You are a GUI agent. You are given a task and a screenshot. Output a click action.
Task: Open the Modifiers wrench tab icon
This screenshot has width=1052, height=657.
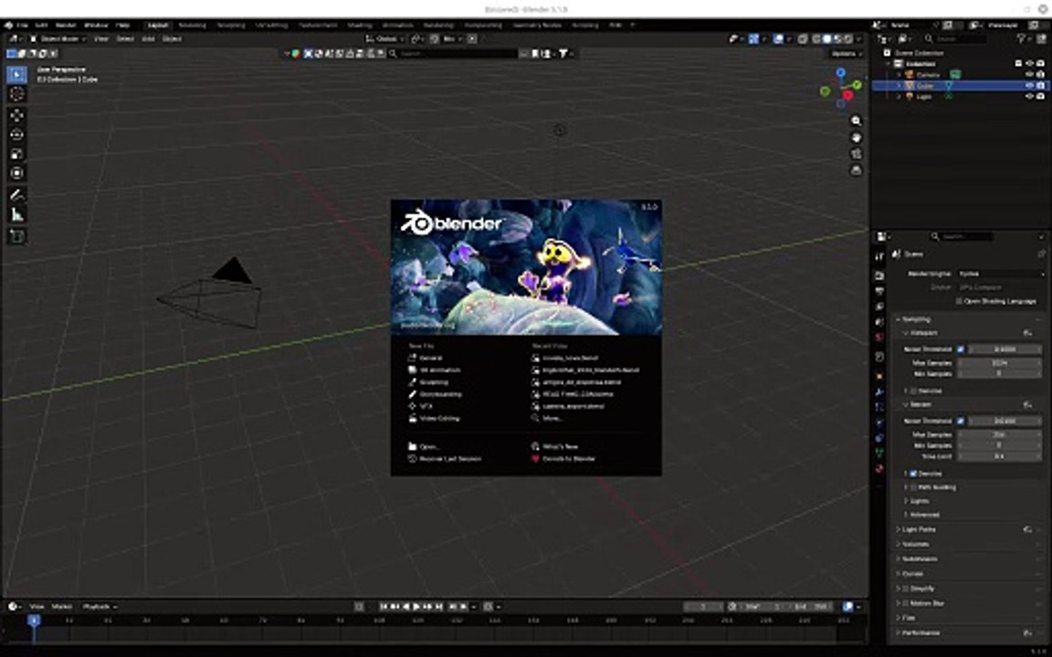point(879,392)
